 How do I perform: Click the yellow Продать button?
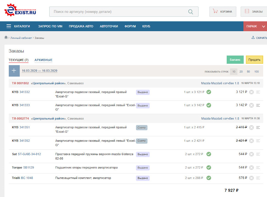tap(254, 60)
